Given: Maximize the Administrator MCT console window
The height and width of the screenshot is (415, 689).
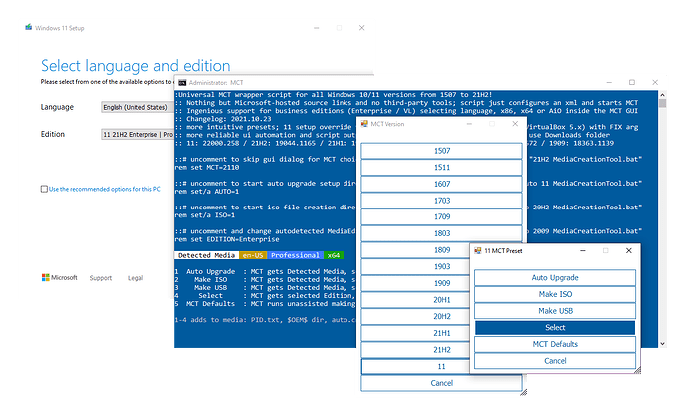Looking at the screenshot, I should pos(632,82).
